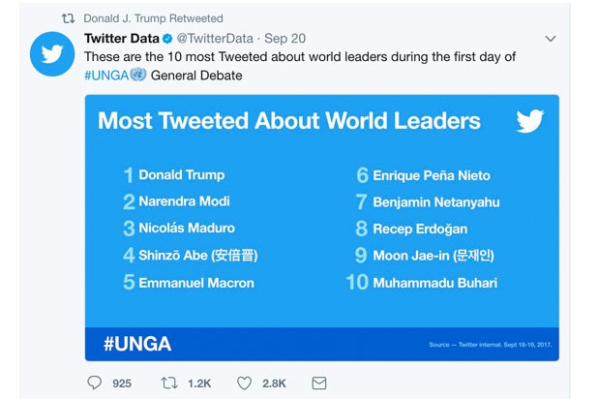Click the Twitter Data account name
Viewport: 598px width, 399px height.
click(121, 39)
